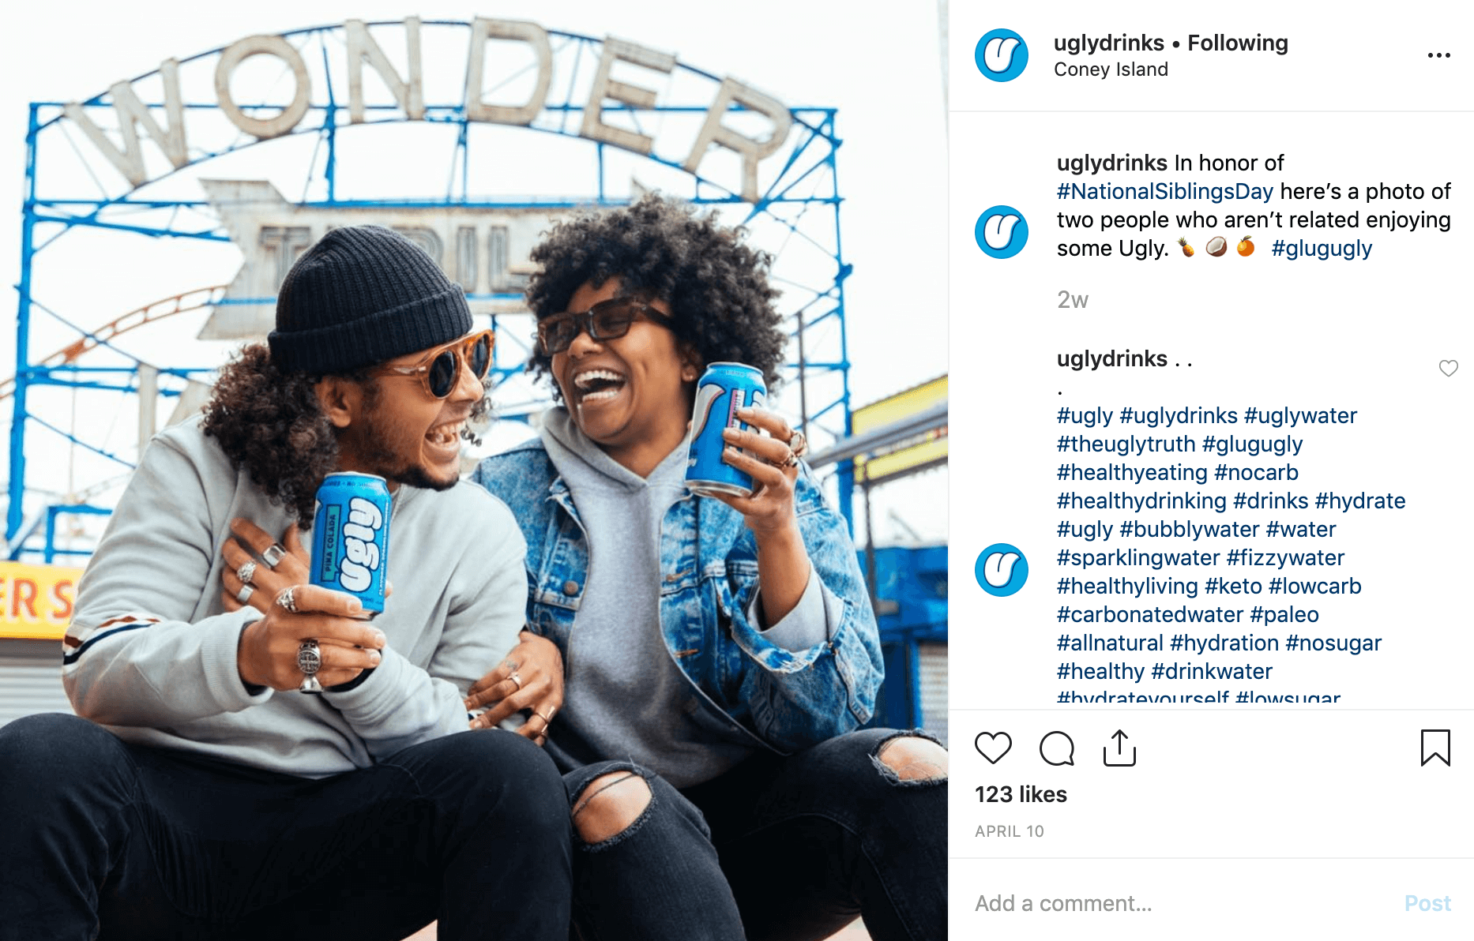Share the post using the share icon
This screenshot has height=941, width=1474.
click(x=1119, y=748)
